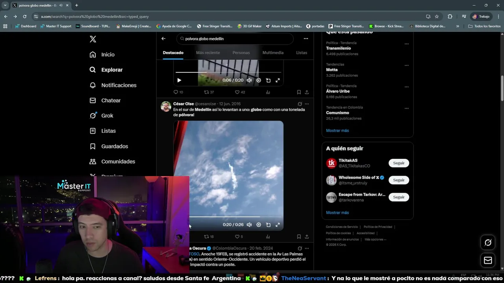504x283 pixels.
Task: Mute the 0:20 / 0:26 video
Action: pos(249,225)
